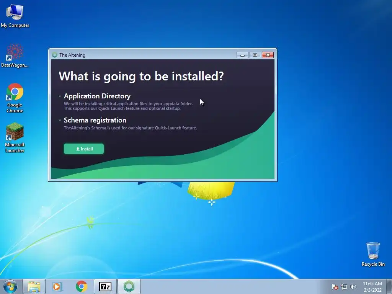Click the Install button
392x294 pixels.
click(84, 149)
